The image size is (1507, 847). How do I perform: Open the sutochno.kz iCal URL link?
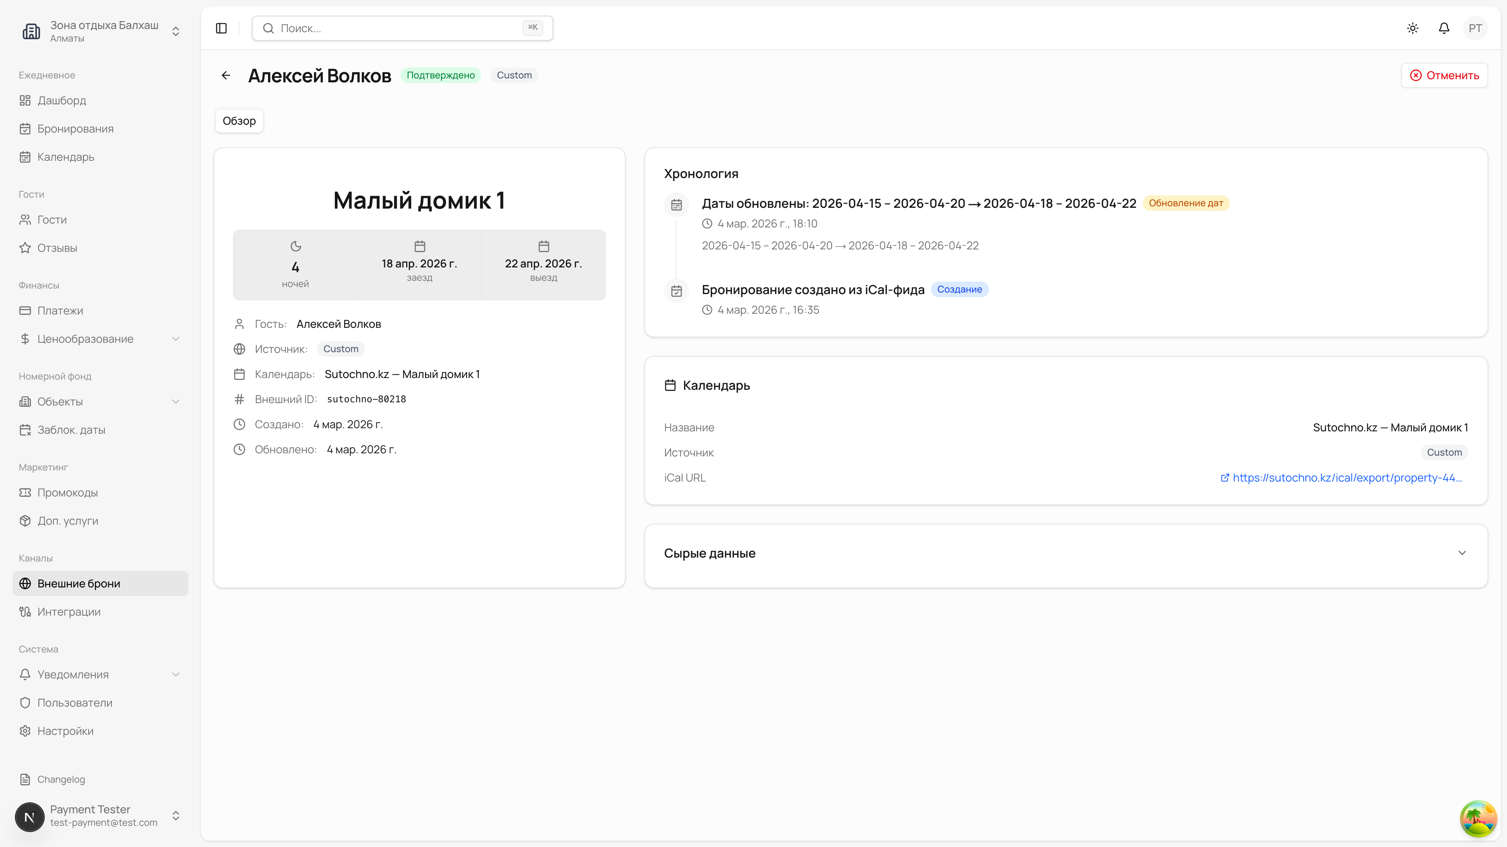1347,478
